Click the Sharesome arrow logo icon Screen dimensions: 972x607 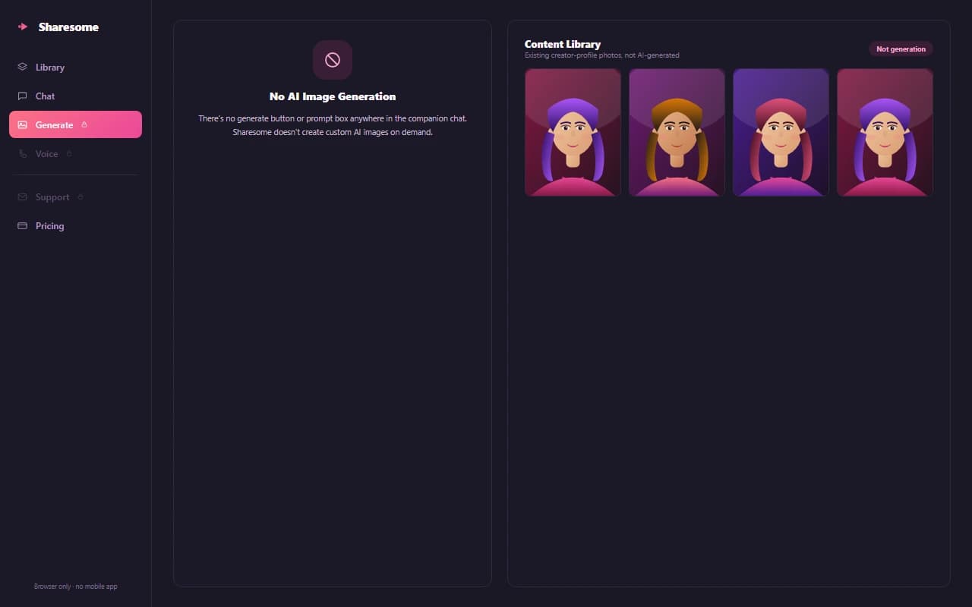point(23,27)
